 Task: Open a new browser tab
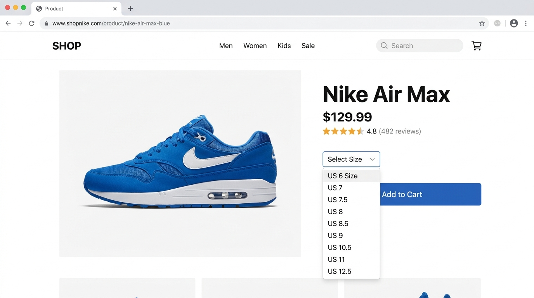[x=130, y=9]
